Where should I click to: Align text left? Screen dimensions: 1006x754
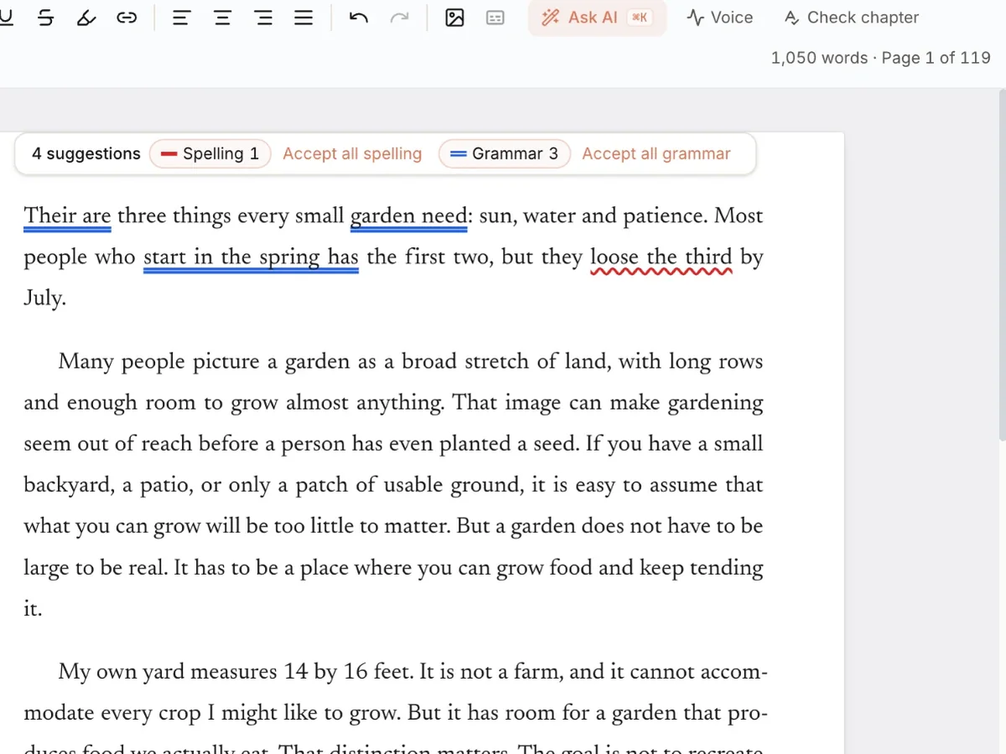180,18
